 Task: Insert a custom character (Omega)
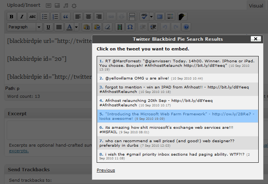[130, 27]
